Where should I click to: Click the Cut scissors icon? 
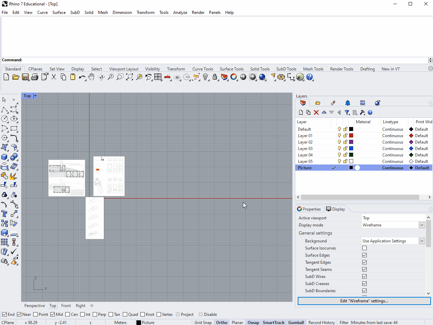click(54, 77)
